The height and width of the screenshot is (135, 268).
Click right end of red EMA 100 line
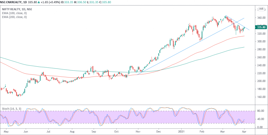click(x=244, y=36)
